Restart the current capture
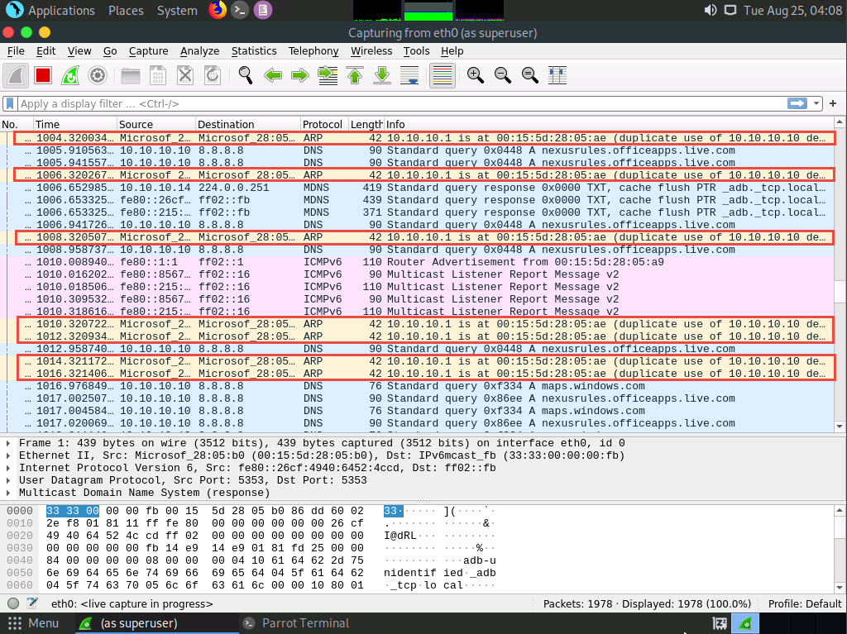 70,75
